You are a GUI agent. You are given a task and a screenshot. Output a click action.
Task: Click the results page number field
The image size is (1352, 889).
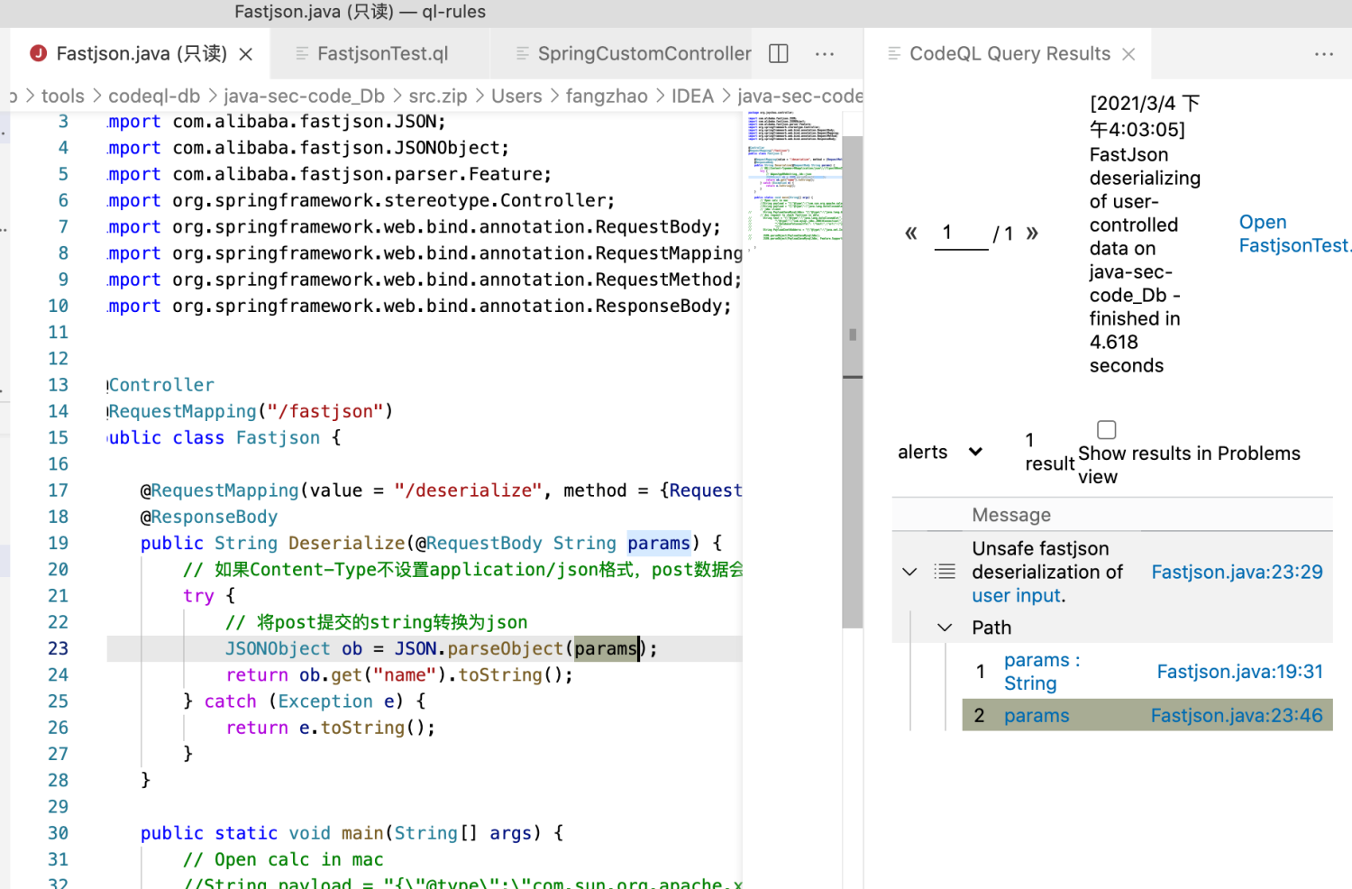pyautogui.click(x=961, y=234)
